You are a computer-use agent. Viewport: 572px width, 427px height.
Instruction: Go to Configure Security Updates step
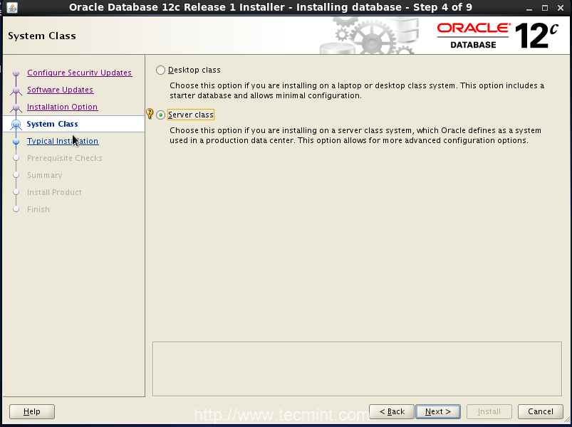click(x=79, y=73)
